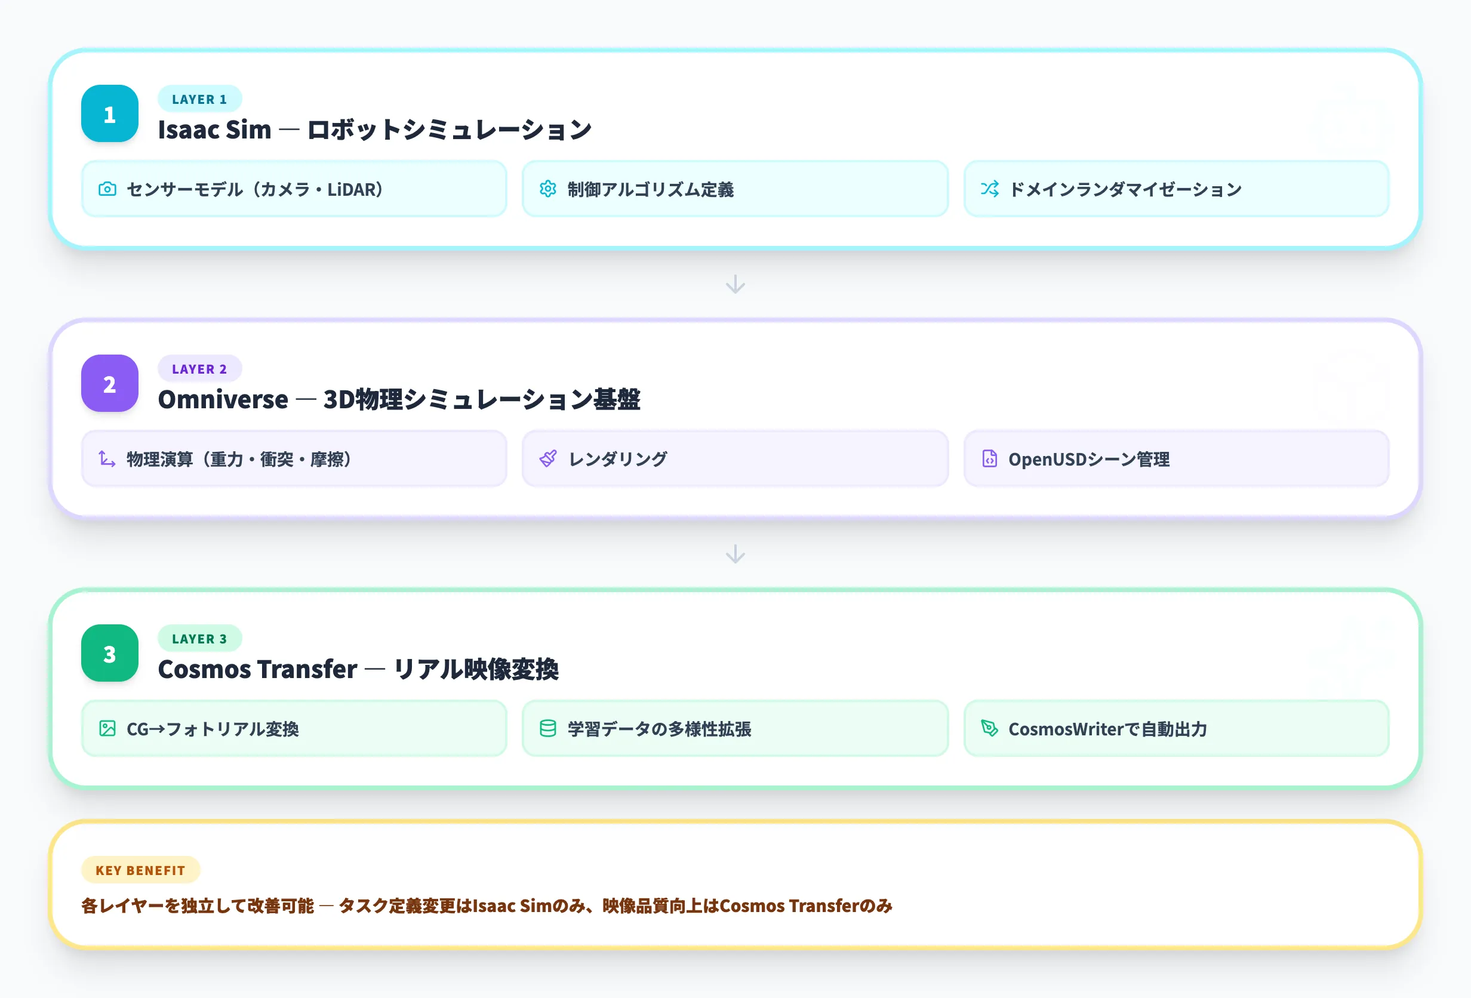The image size is (1471, 998).
Task: Click the LAYER 3 pill label
Action: [199, 639]
